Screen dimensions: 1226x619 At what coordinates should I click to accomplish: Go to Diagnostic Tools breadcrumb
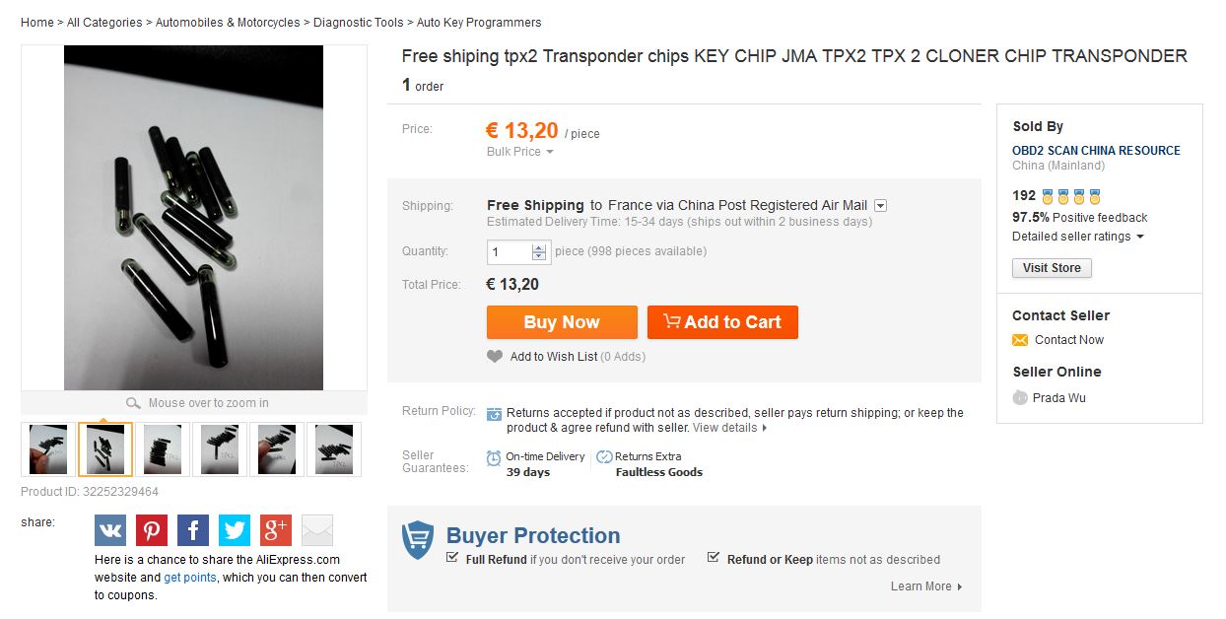click(358, 23)
